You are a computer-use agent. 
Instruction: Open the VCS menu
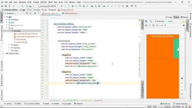66,2
